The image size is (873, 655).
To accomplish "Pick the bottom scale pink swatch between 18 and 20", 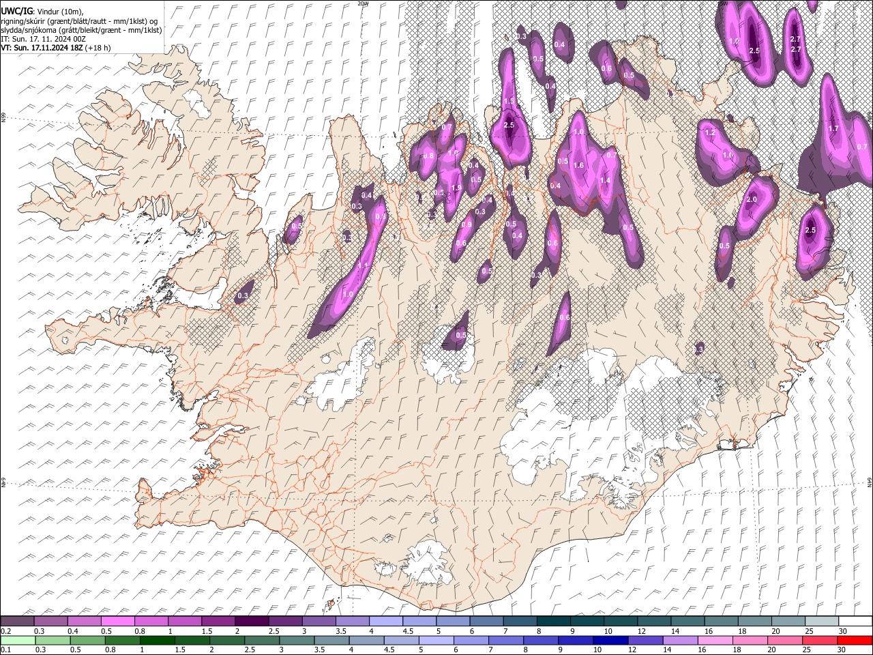I will (751, 640).
